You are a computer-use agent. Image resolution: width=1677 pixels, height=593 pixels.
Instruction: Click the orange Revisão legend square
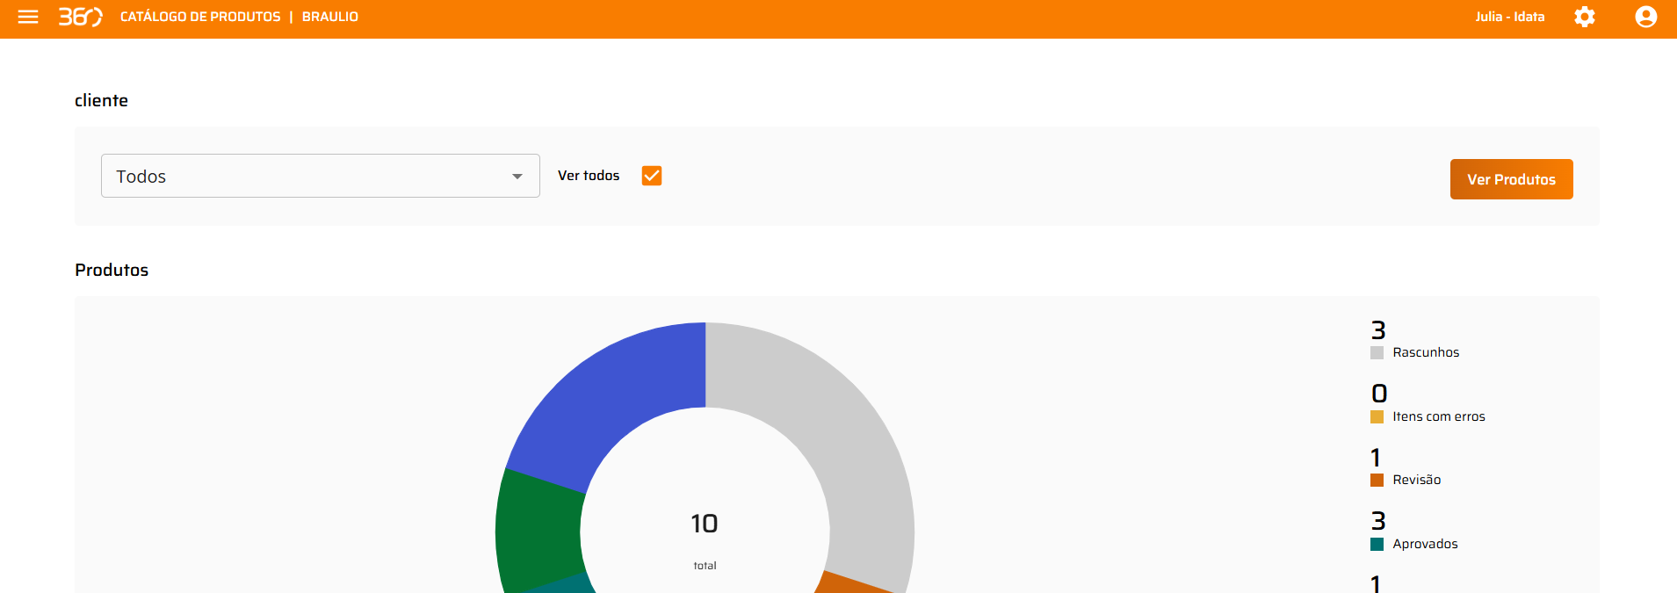click(1377, 481)
